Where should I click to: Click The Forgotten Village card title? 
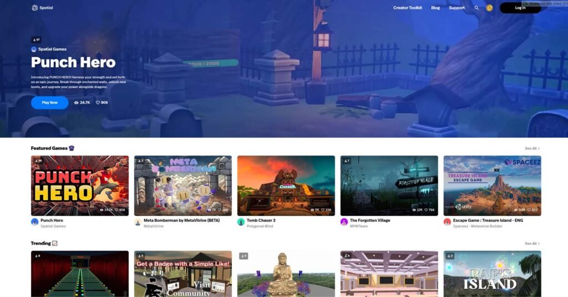tap(370, 221)
